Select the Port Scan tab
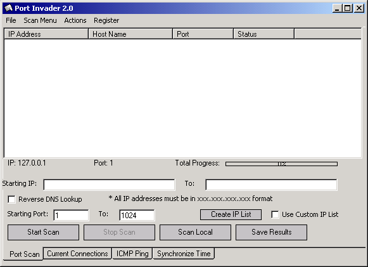Image resolution: width=368 pixels, height=267 pixels. [23, 254]
